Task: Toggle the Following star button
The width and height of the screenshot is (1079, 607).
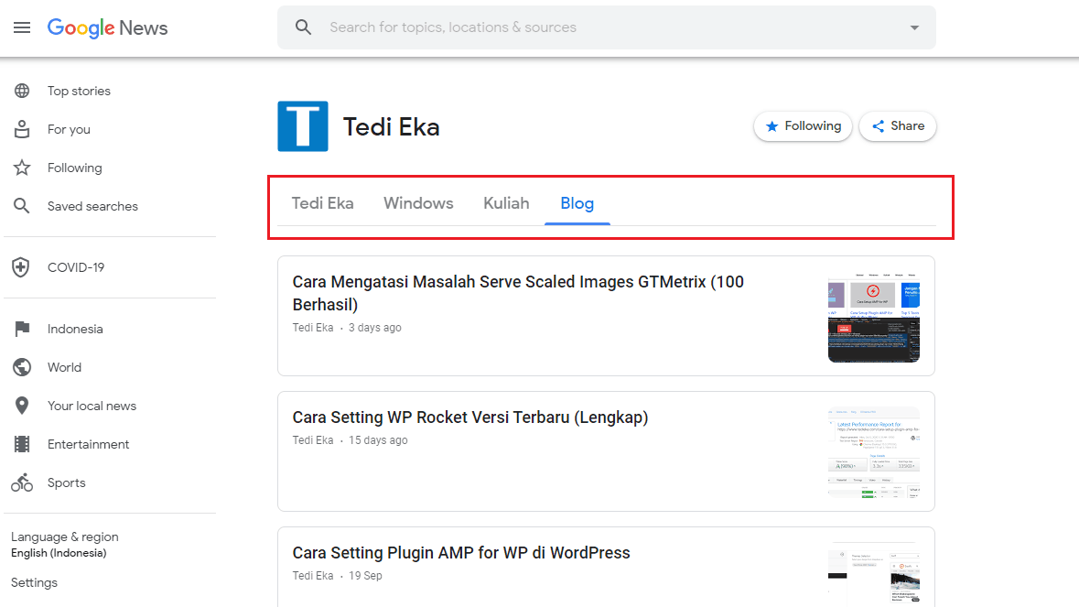Action: [803, 126]
